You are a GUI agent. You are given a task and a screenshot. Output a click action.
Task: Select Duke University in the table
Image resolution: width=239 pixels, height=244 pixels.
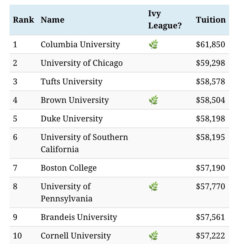click(x=72, y=119)
